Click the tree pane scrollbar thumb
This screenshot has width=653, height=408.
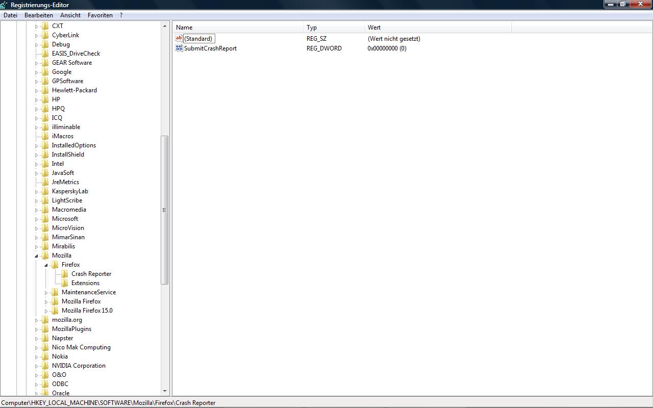pyautogui.click(x=165, y=210)
